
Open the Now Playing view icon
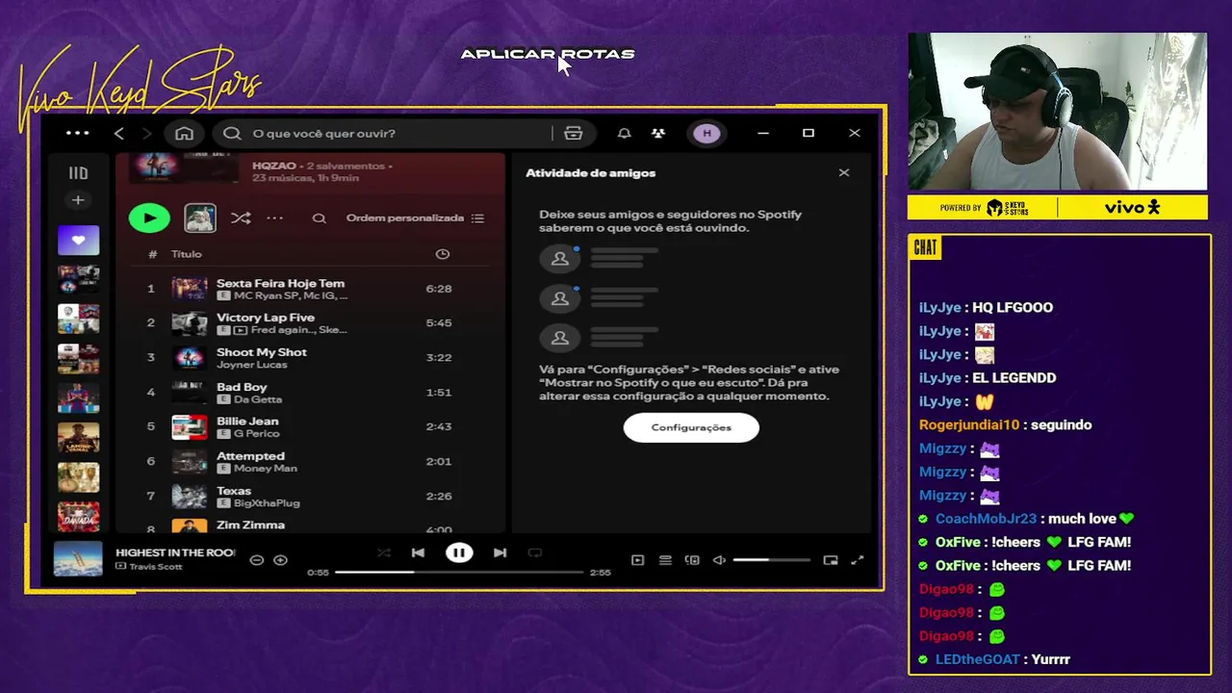pyautogui.click(x=637, y=560)
